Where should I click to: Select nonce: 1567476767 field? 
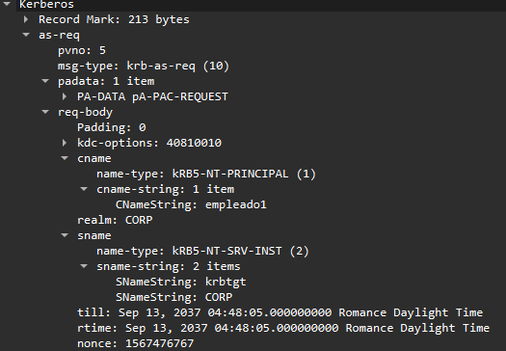[136, 343]
